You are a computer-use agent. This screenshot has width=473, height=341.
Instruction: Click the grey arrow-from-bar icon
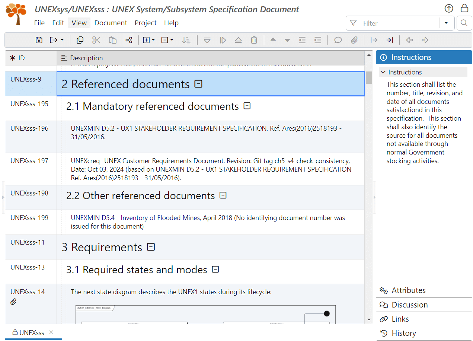click(x=374, y=40)
